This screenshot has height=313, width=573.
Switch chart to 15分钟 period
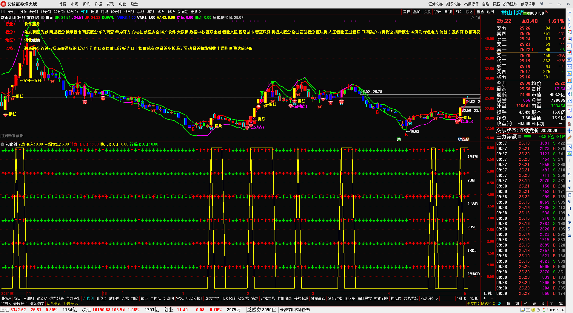pyautogui.click(x=46, y=12)
